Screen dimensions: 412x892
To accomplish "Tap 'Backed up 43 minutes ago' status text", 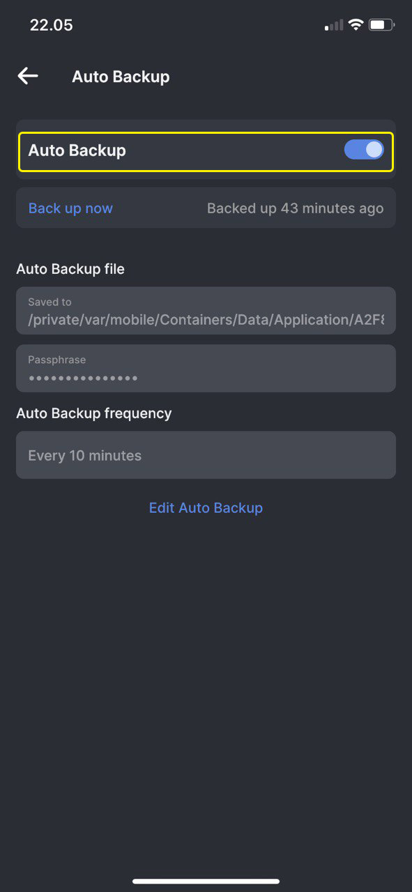I will 295,208.
